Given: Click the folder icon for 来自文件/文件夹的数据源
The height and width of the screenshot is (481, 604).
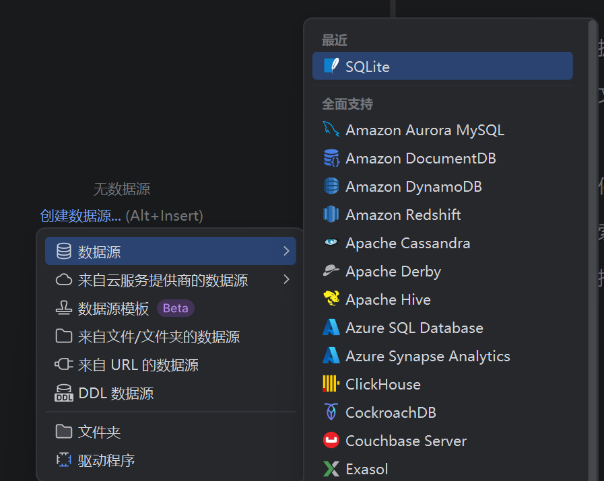Looking at the screenshot, I should (64, 336).
